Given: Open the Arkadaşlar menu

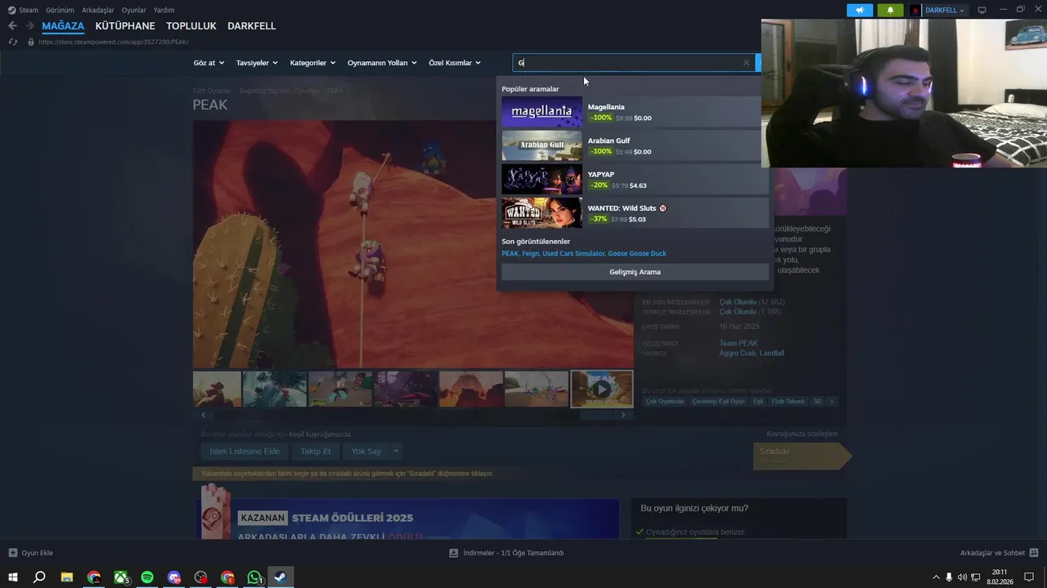Looking at the screenshot, I should (x=98, y=10).
